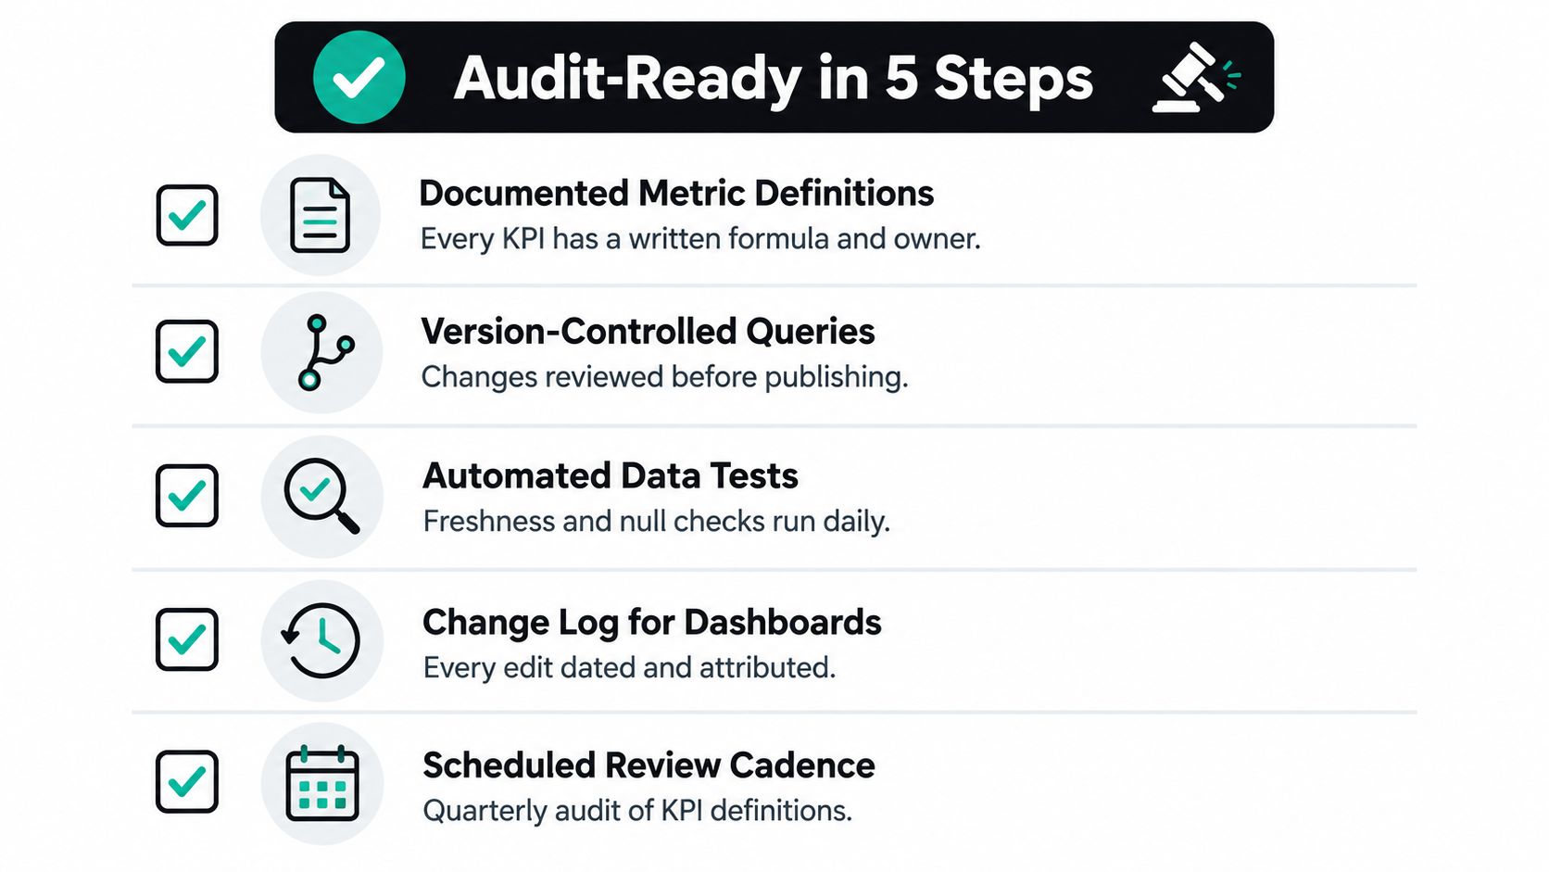Select the "Automated Data Tests" heading
The image size is (1549, 872).
point(611,475)
